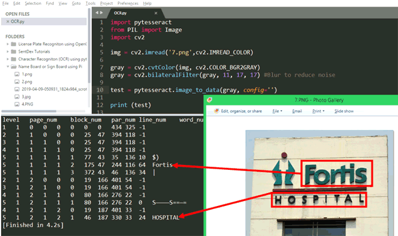The height and width of the screenshot is (236, 398).
Task: Open the View menu
Action: pos(62,3)
